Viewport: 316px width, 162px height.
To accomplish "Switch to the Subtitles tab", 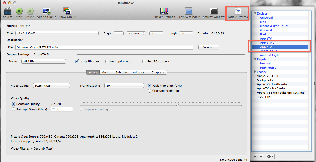I will tap(121, 72).
